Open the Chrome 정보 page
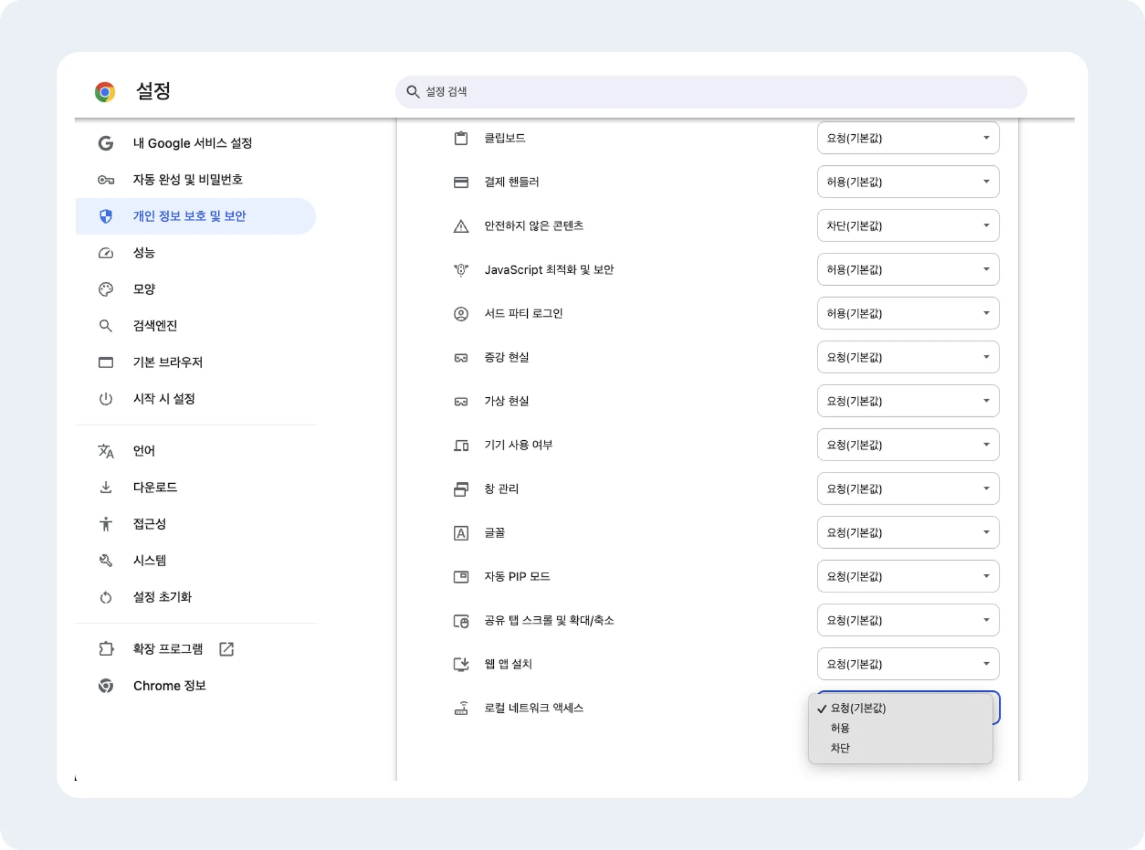The height and width of the screenshot is (850, 1145). pos(169,685)
